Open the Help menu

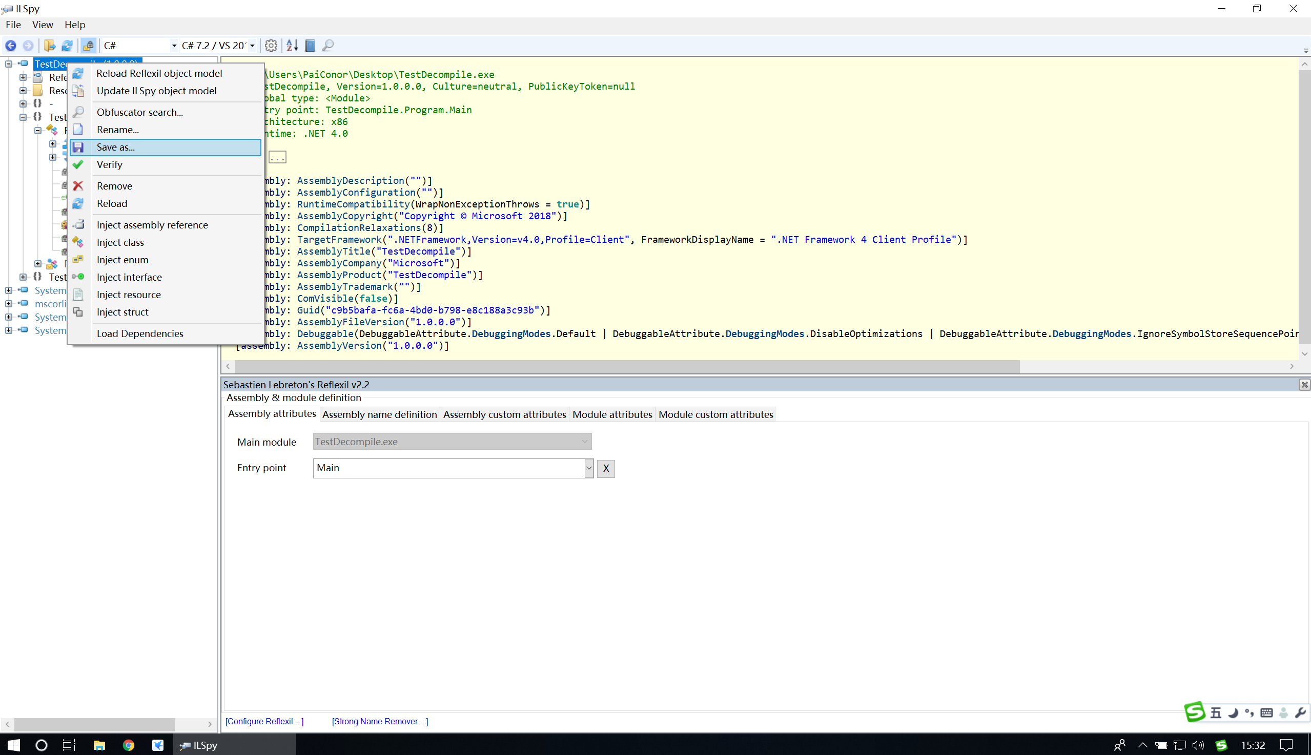(x=75, y=25)
